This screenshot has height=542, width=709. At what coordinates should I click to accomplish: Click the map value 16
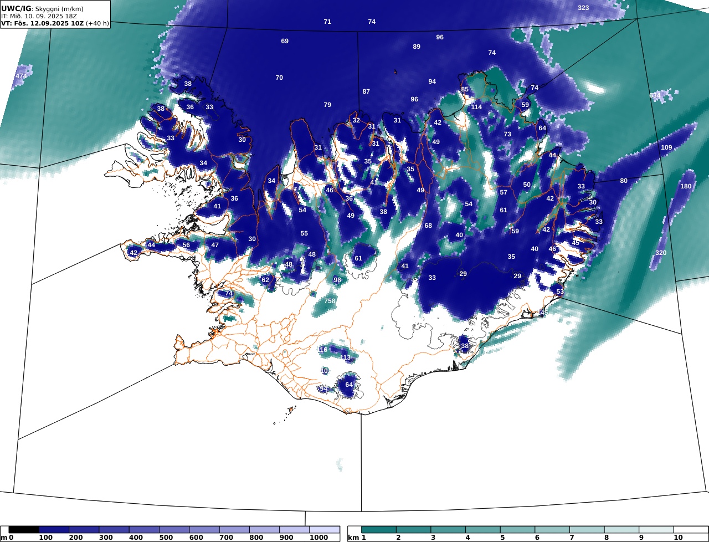(323, 350)
